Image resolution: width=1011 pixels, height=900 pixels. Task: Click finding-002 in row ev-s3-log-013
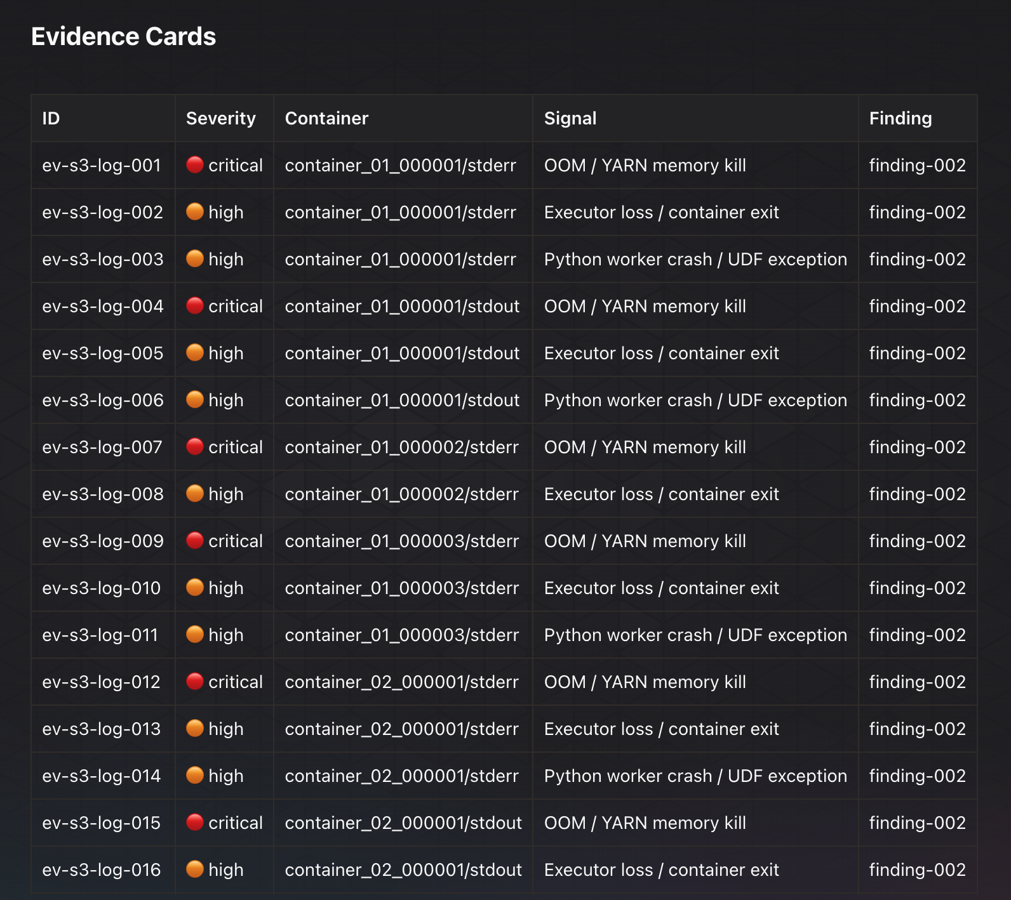(x=918, y=729)
